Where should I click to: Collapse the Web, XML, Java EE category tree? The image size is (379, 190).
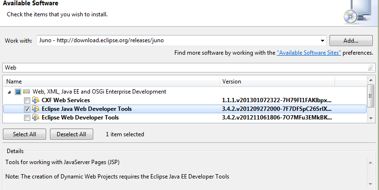[x=9, y=92]
